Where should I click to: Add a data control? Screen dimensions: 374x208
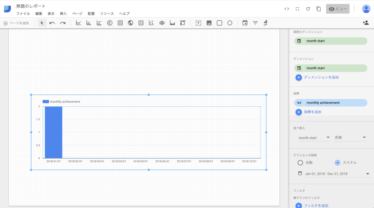[266, 23]
